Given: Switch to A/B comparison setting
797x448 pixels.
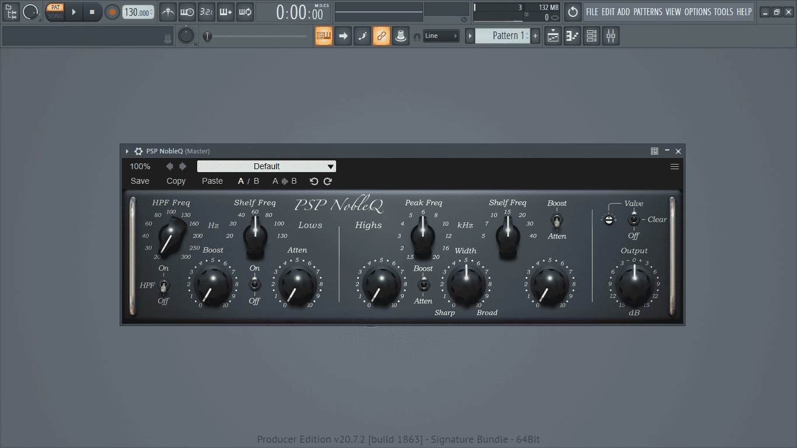Looking at the screenshot, I should (x=249, y=181).
